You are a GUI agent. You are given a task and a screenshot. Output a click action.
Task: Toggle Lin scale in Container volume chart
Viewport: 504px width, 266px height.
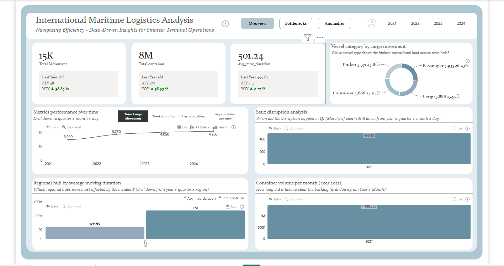[457, 199]
